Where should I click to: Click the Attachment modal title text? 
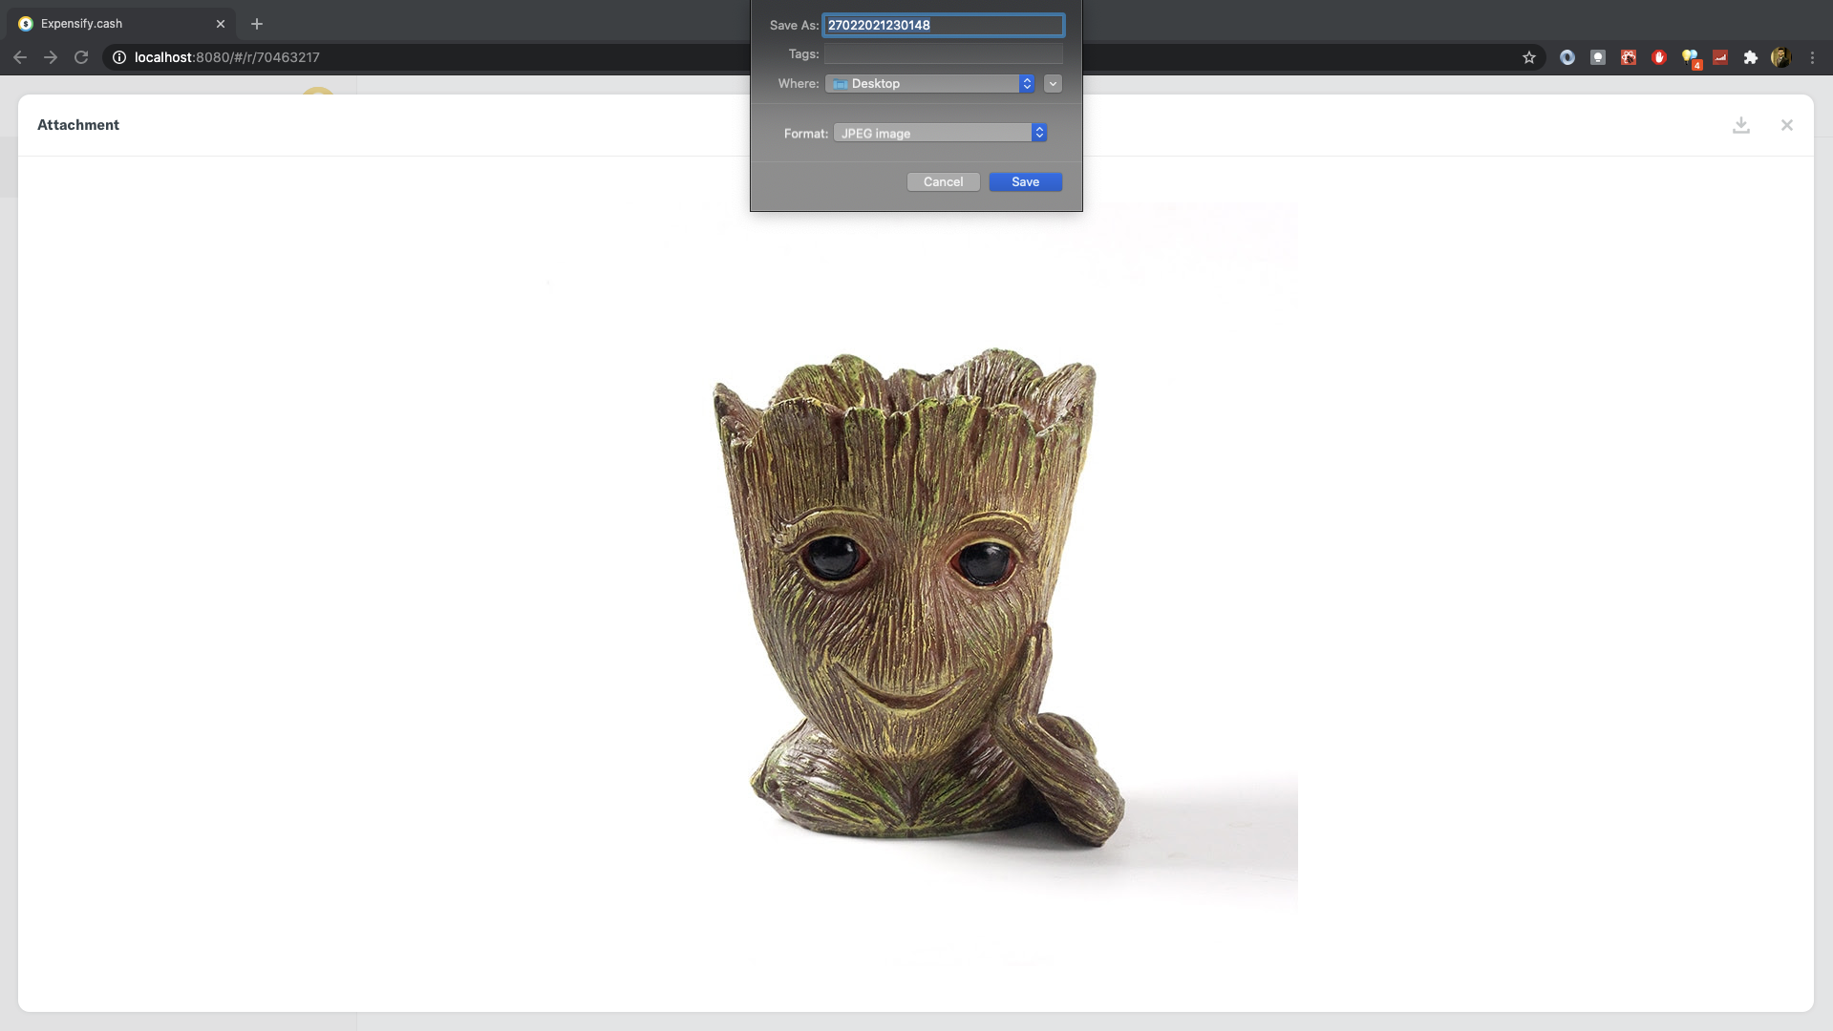coord(78,125)
